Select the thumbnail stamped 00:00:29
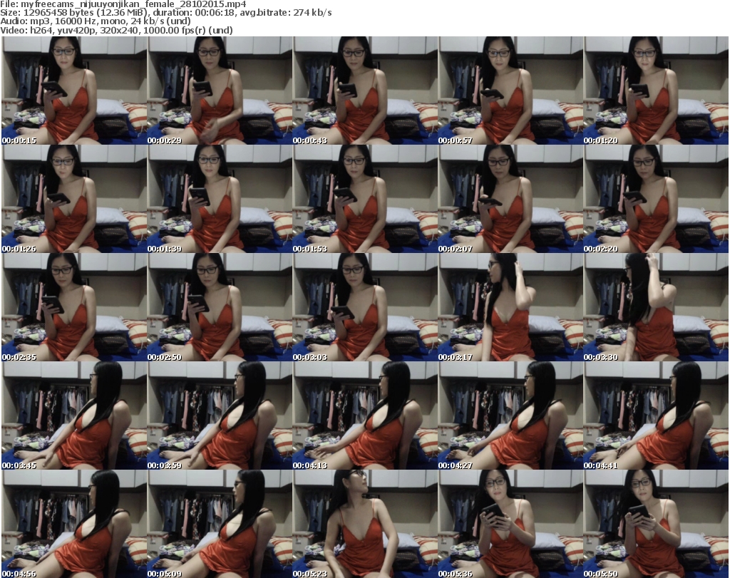 click(220, 91)
